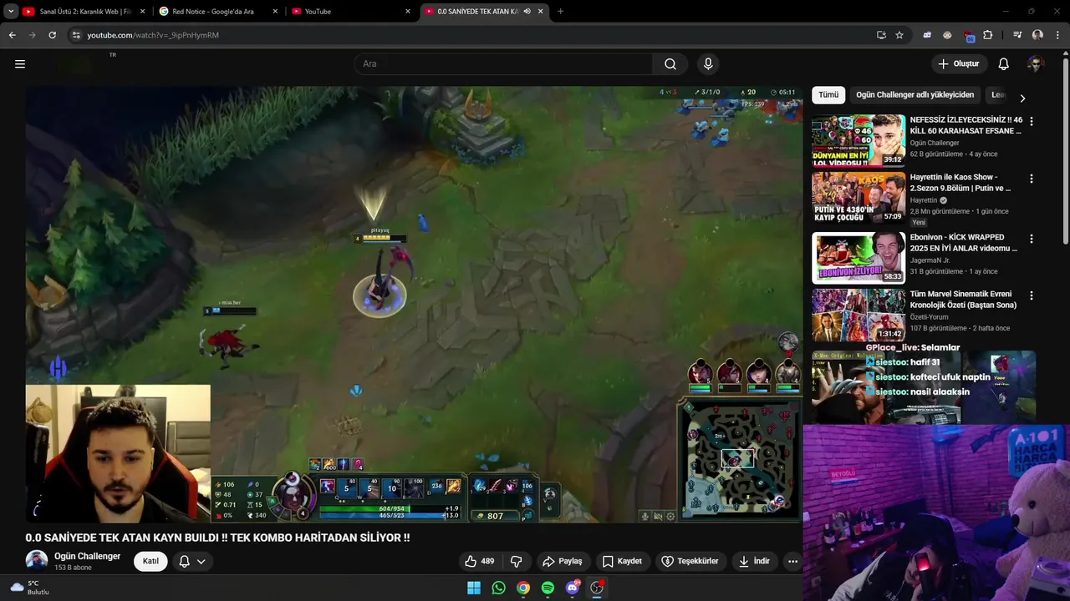Open a new browser tab
This screenshot has height=601, width=1070.
point(560,12)
